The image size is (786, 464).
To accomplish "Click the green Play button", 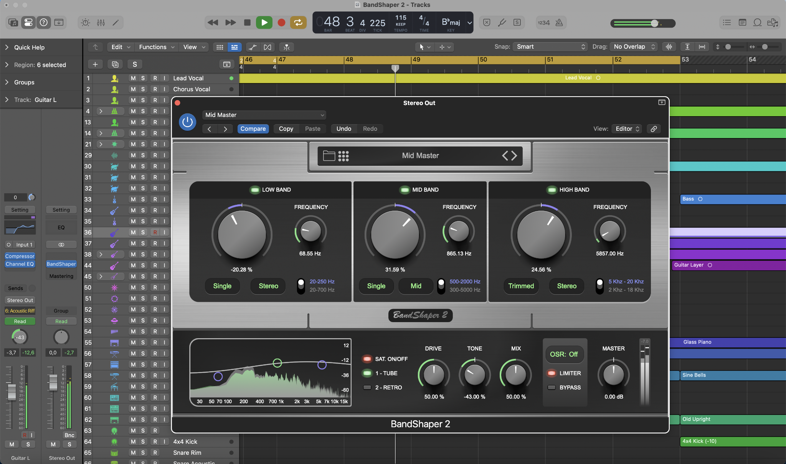I will [x=264, y=23].
